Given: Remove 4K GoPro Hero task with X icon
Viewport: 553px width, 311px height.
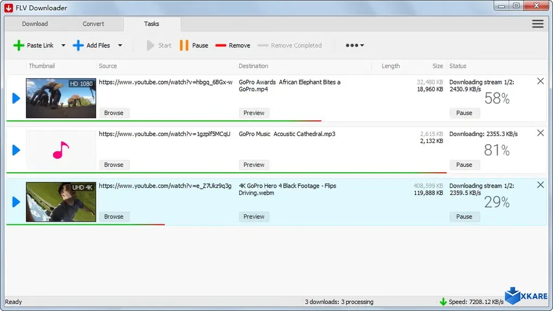Looking at the screenshot, I should coord(541,185).
